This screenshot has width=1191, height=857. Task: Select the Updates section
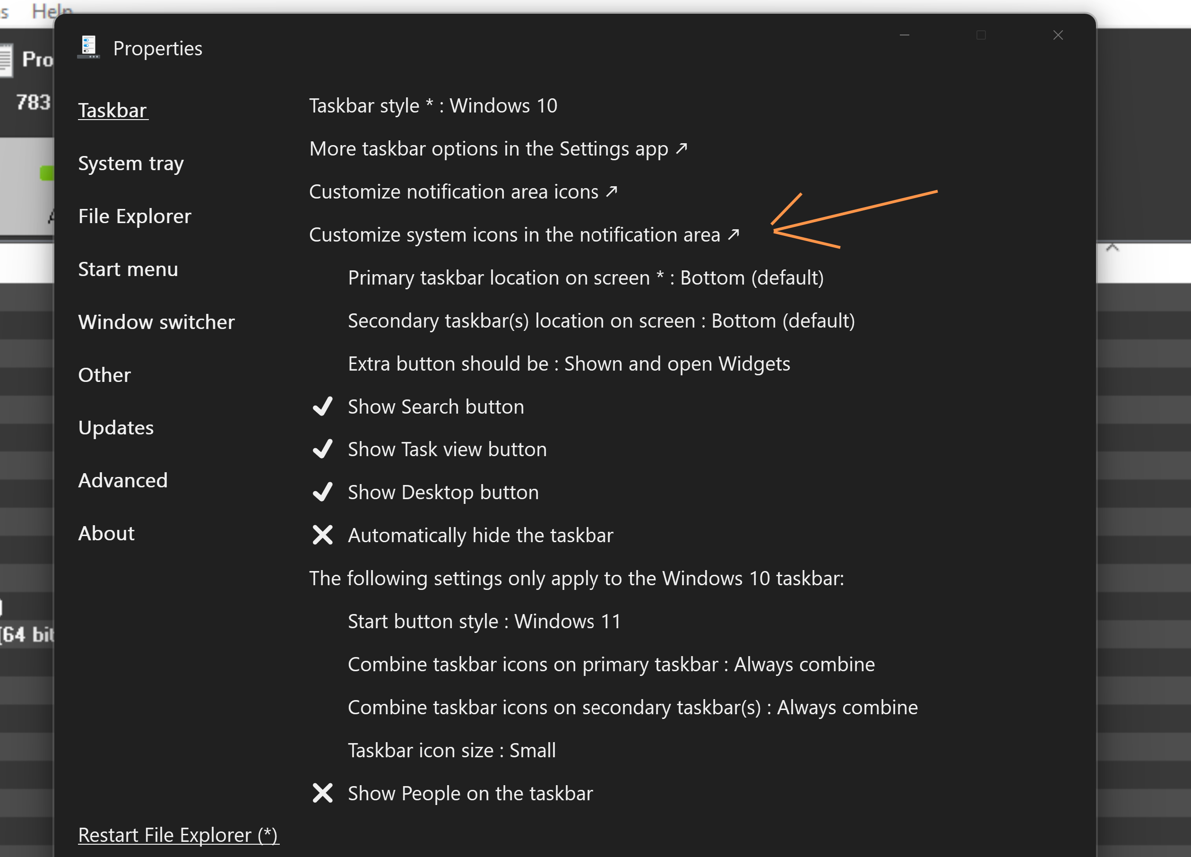116,427
